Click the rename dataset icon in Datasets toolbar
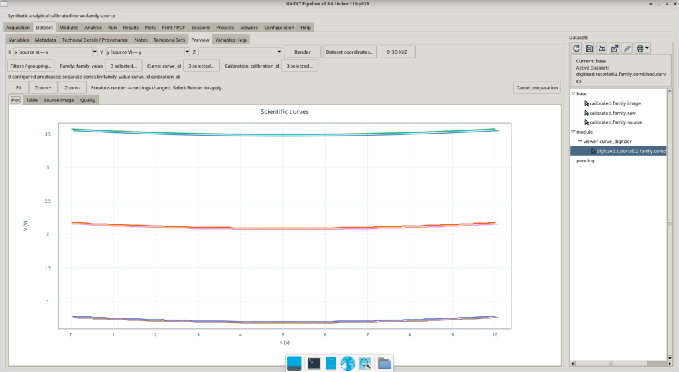Viewport: 679px width, 372px height. click(x=601, y=48)
